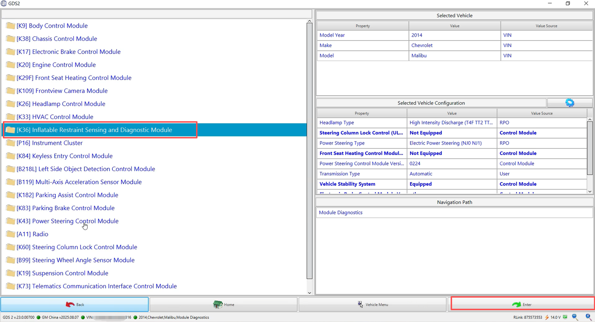The height and width of the screenshot is (322, 595).
Task: Open K43 Power Steering Control Module
Action: point(68,221)
